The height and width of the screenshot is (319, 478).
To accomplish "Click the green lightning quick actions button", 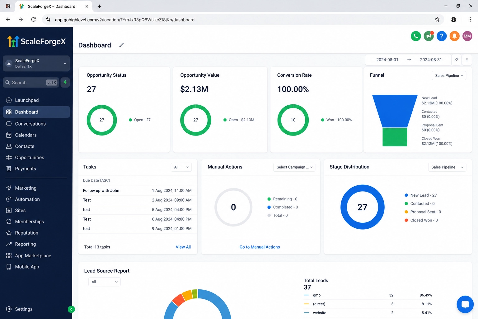I will pyautogui.click(x=65, y=83).
